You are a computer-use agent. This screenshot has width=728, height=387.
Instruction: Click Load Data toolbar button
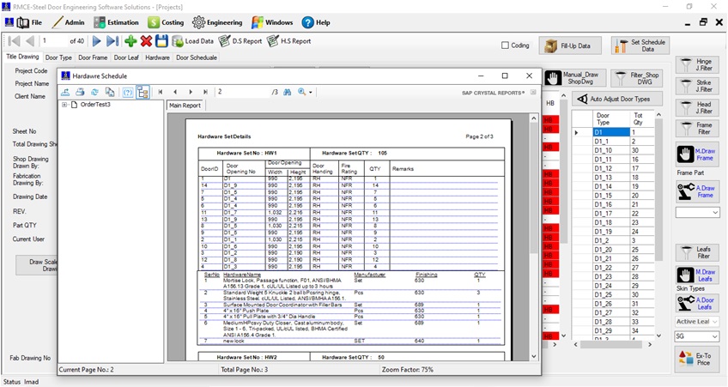pyautogui.click(x=192, y=41)
